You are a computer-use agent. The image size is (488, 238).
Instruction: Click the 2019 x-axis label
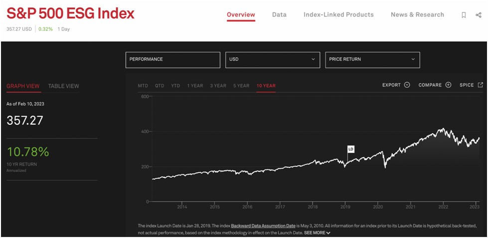[345, 207]
